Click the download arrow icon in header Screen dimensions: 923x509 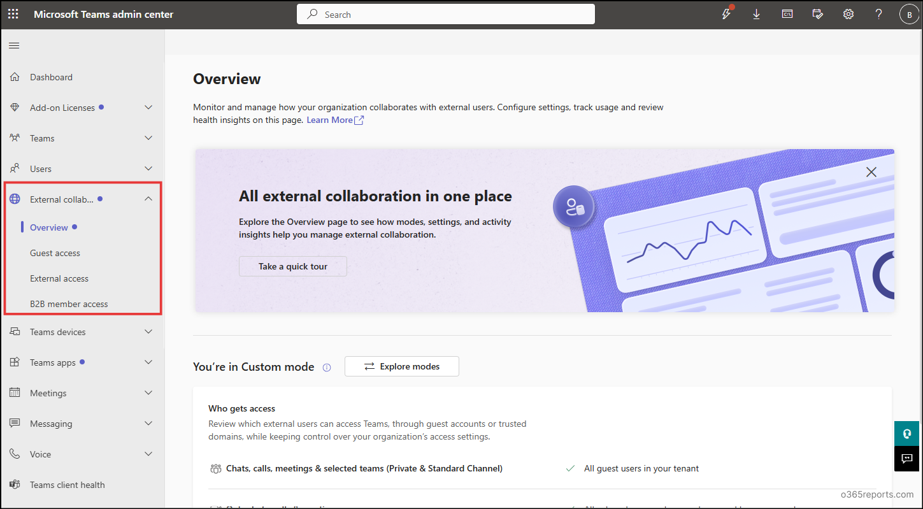757,14
